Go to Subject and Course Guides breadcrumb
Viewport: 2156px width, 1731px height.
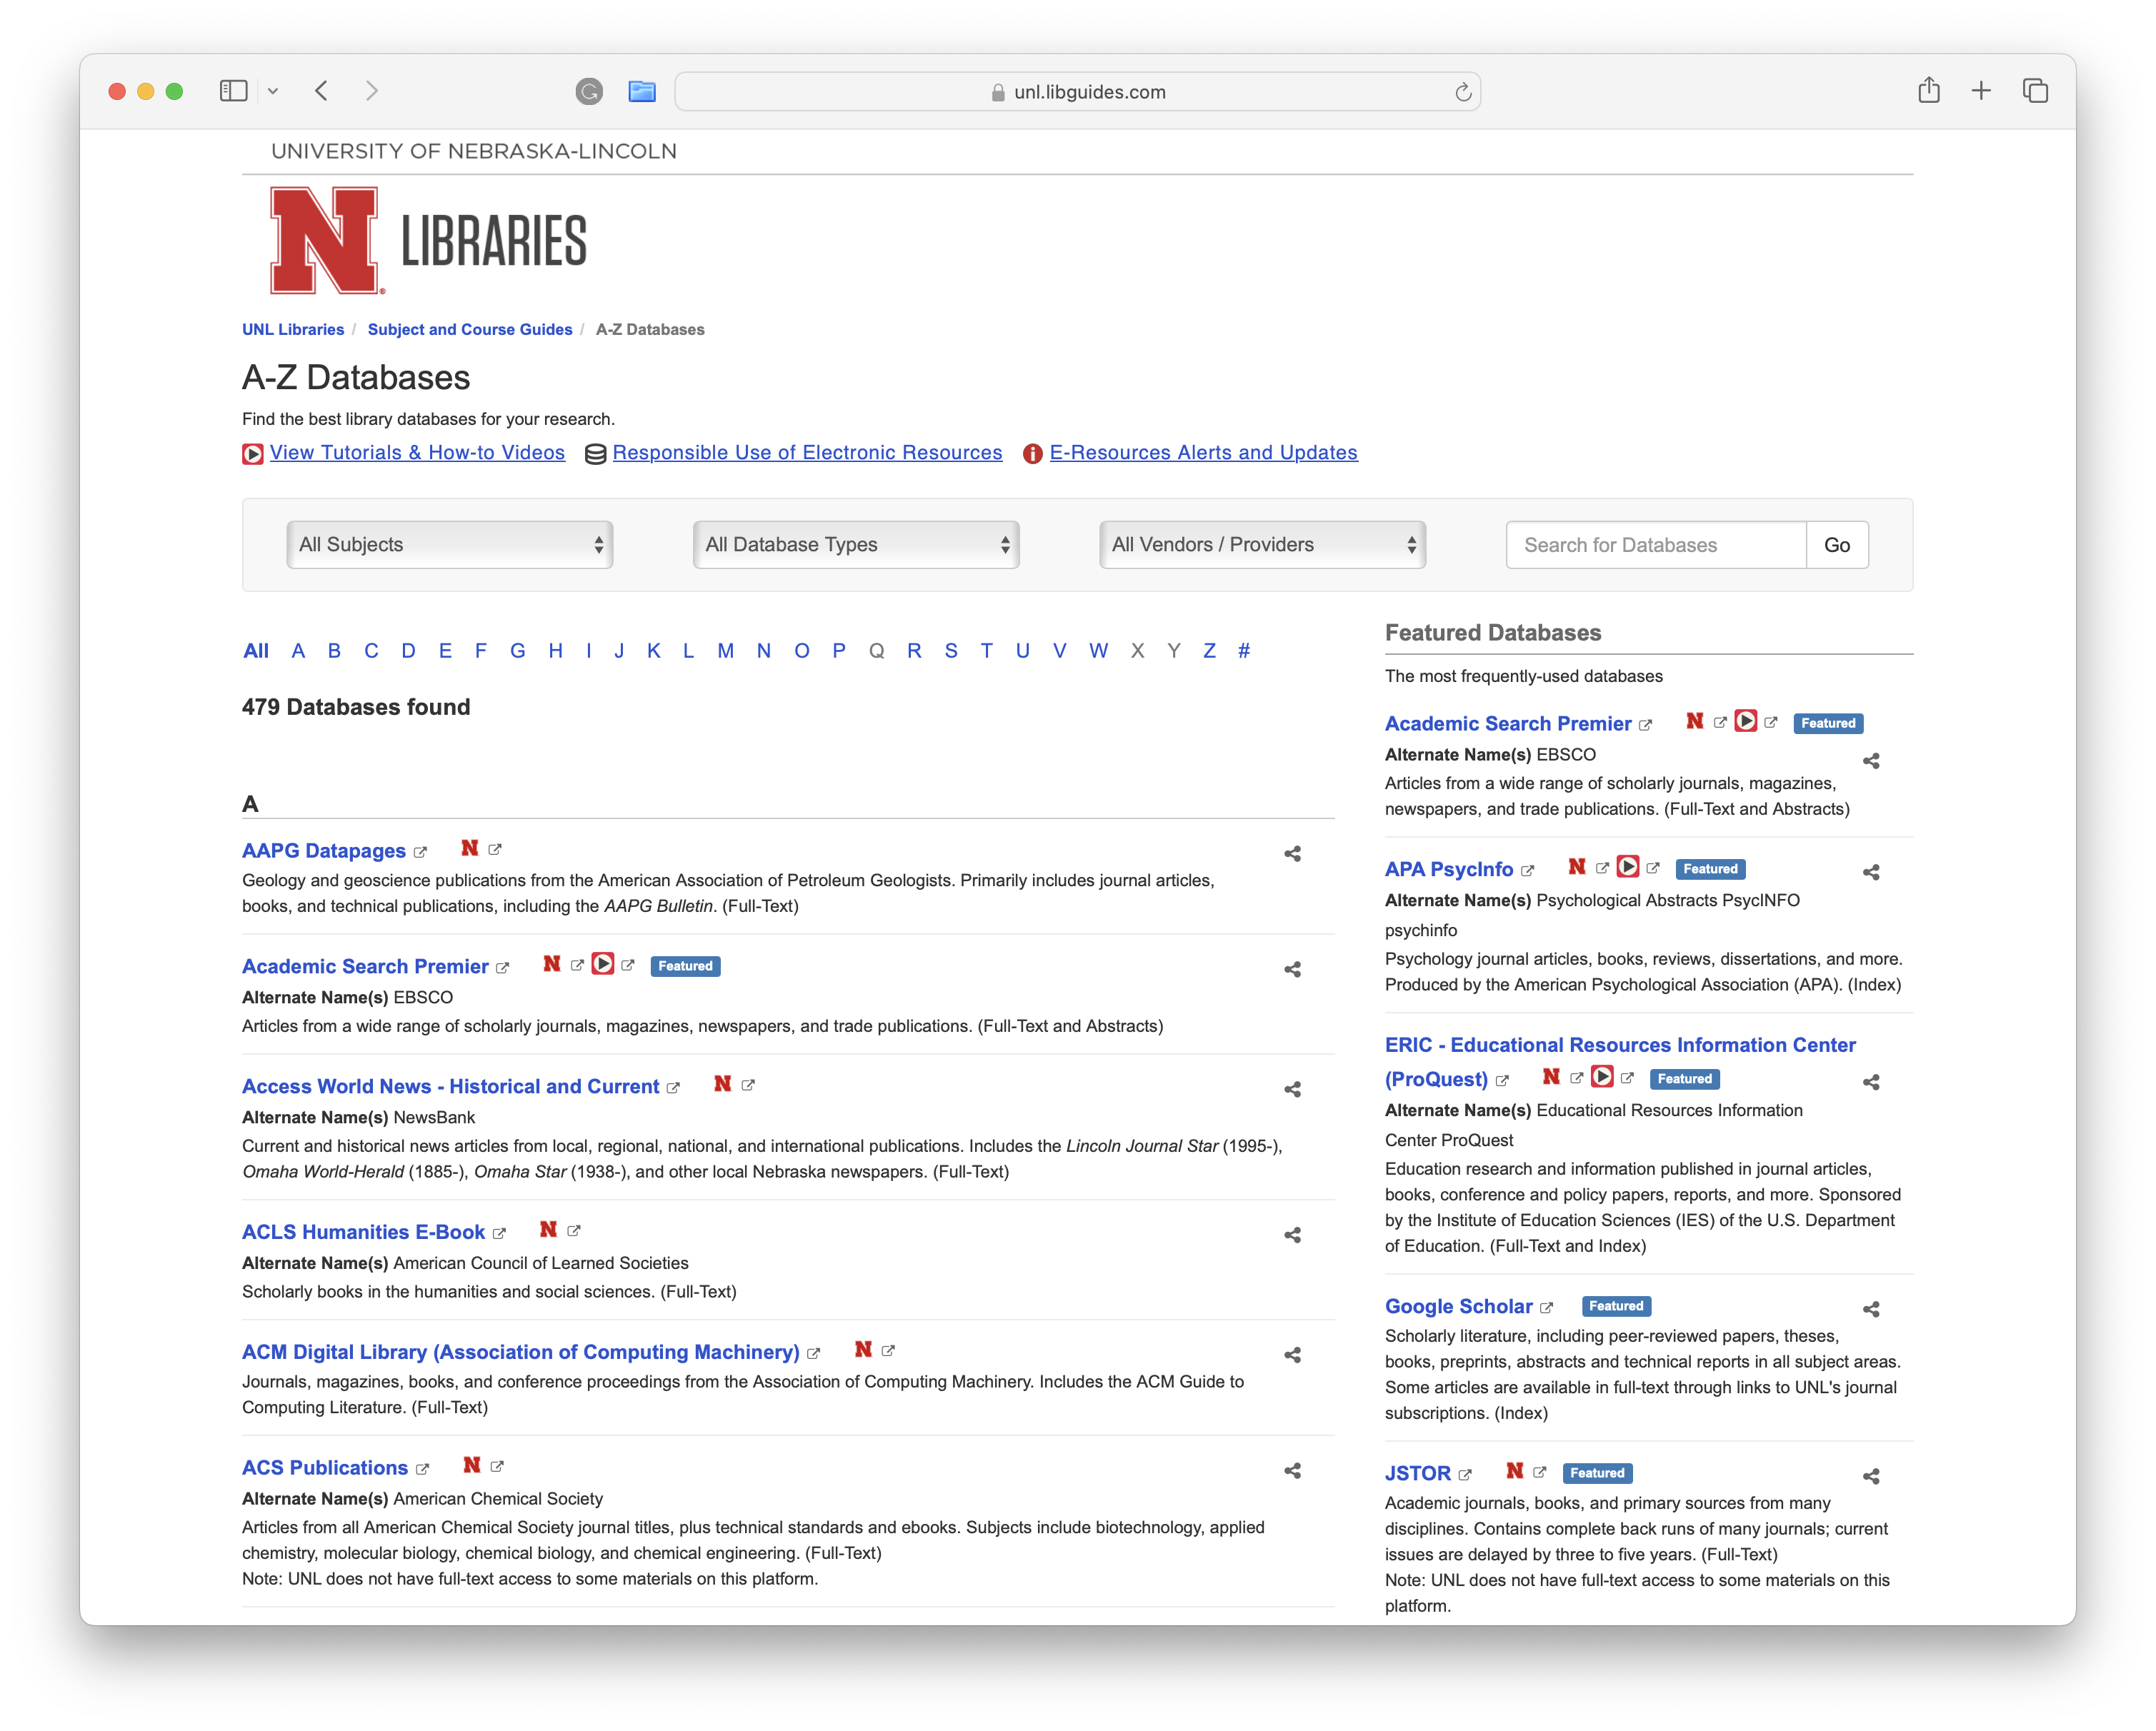tap(470, 330)
